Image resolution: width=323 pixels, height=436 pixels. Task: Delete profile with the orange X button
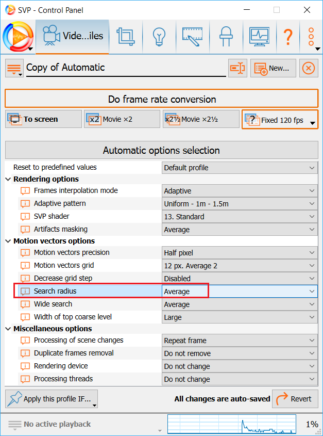point(308,68)
